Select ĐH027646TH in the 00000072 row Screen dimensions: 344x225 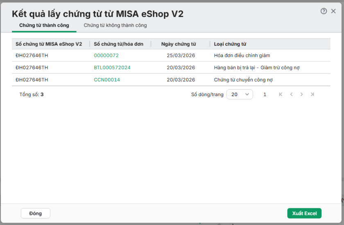point(32,55)
